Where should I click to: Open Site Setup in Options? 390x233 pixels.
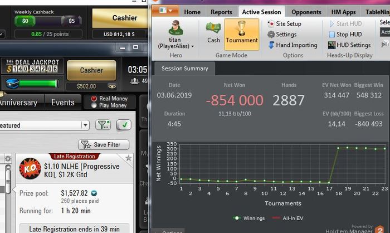tap(285, 23)
